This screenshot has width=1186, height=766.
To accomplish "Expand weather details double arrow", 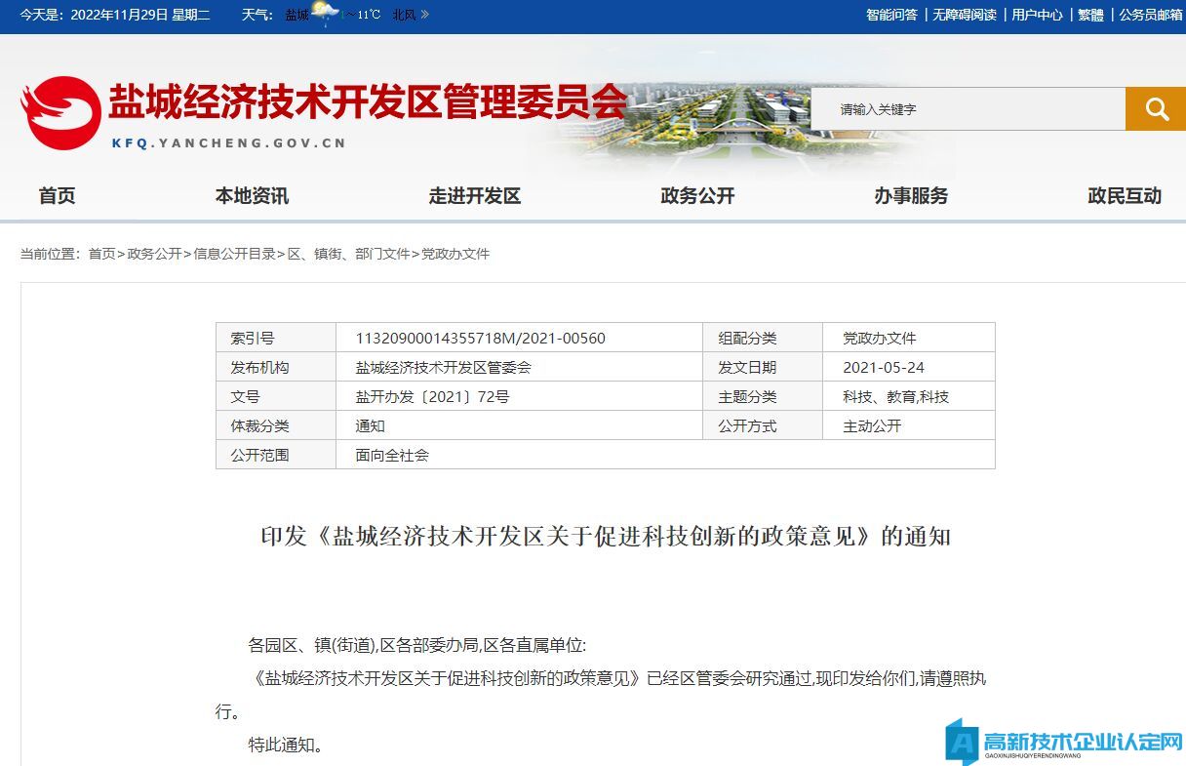I will [424, 15].
